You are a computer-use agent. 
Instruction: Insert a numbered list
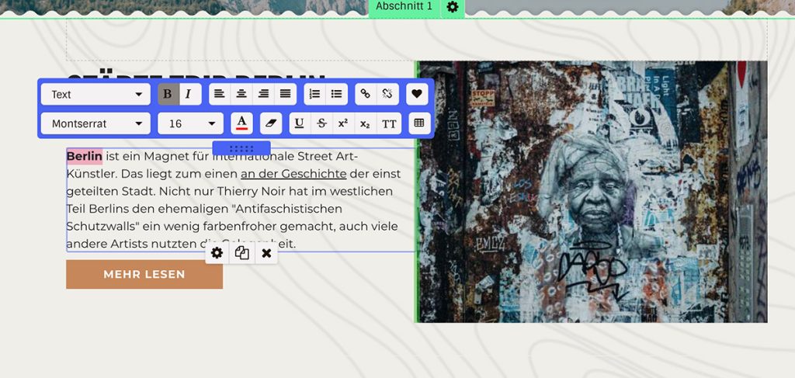[314, 94]
